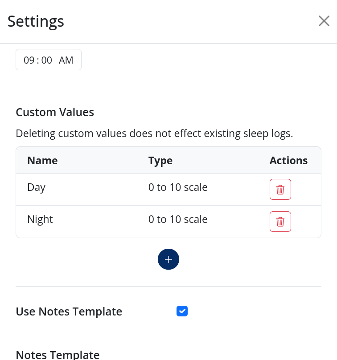The image size is (337, 360).
Task: Select the Night row name
Action: (x=40, y=219)
